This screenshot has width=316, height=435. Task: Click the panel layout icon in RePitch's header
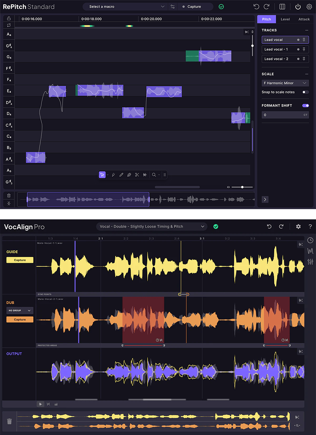pyautogui.click(x=282, y=7)
